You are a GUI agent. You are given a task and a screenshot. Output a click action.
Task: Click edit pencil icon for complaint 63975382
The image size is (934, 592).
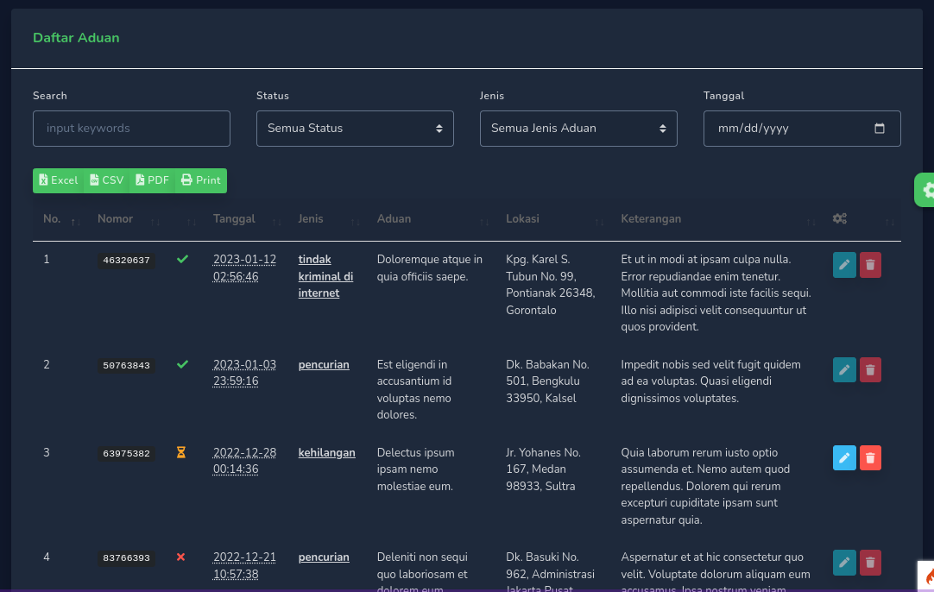(x=844, y=458)
